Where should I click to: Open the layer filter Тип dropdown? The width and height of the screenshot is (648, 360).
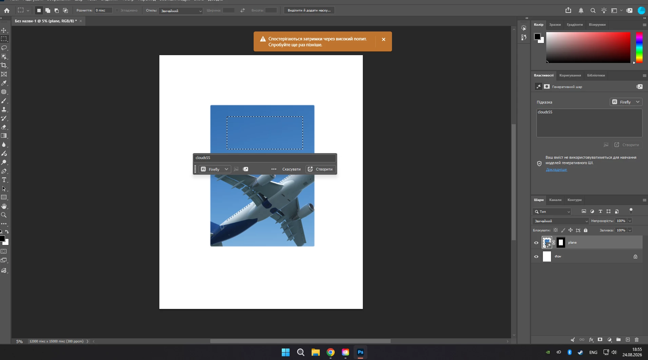point(552,211)
